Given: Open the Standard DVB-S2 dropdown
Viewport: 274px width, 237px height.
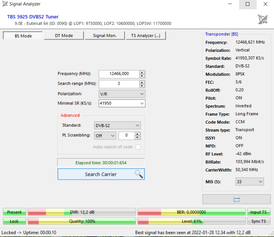Looking at the screenshot, I should pos(117,125).
